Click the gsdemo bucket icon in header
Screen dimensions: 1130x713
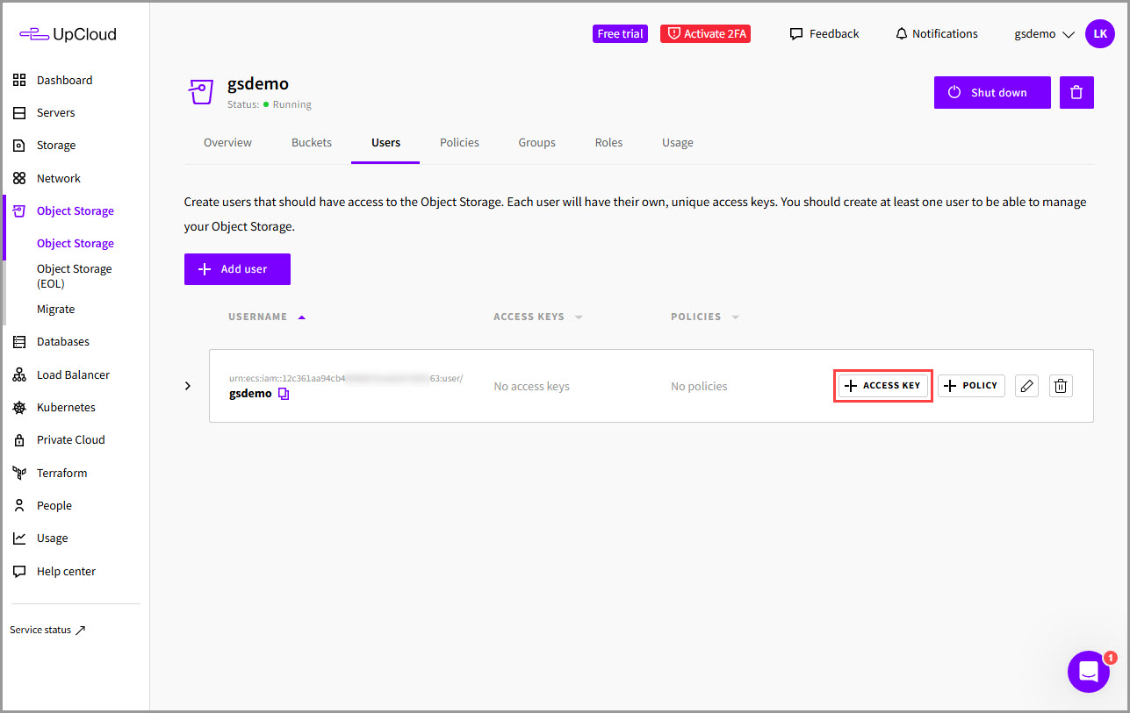(201, 91)
